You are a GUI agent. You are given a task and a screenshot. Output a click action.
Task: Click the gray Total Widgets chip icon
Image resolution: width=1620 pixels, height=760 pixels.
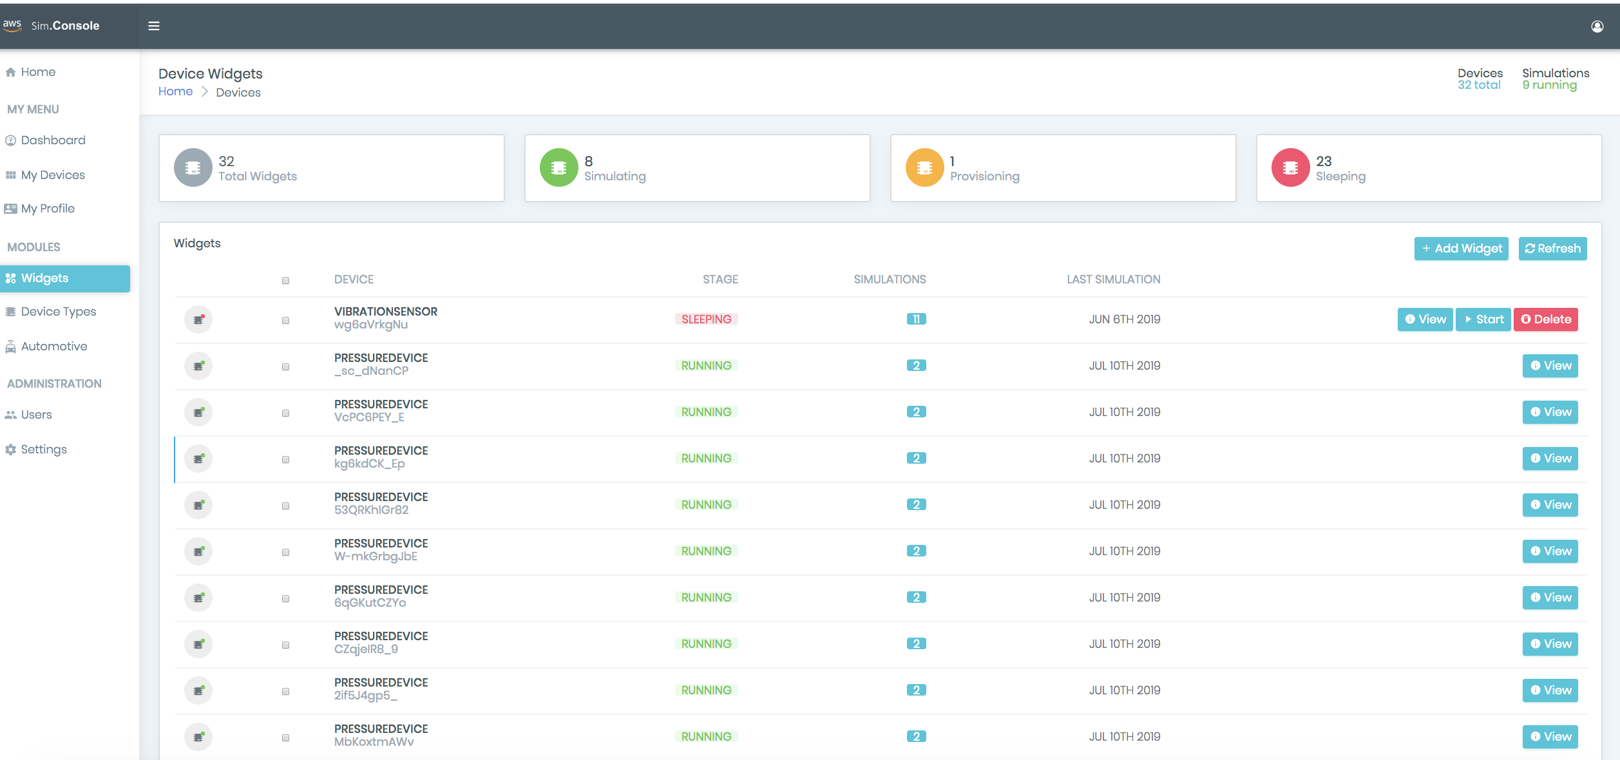[x=193, y=167]
